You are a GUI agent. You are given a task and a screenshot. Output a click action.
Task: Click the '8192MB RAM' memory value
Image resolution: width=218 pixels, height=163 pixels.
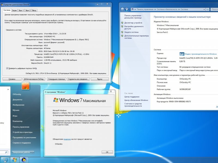click(49, 57)
